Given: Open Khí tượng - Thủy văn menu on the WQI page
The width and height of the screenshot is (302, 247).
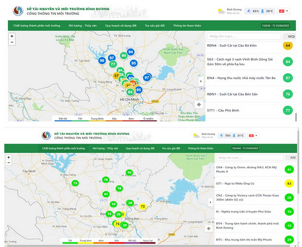Looking at the screenshot, I should [x=82, y=26].
